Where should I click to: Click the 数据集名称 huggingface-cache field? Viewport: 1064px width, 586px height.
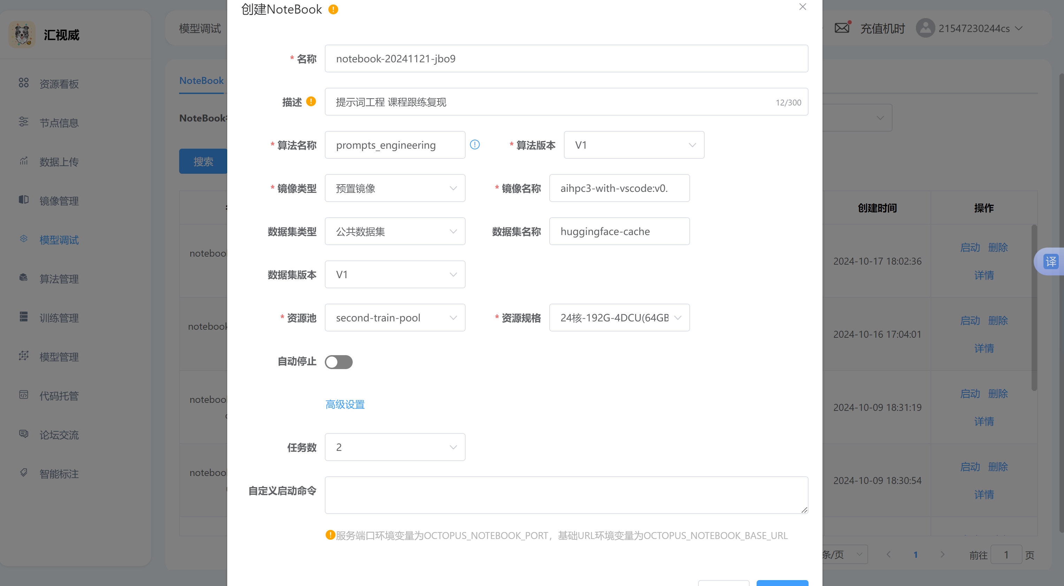(619, 232)
